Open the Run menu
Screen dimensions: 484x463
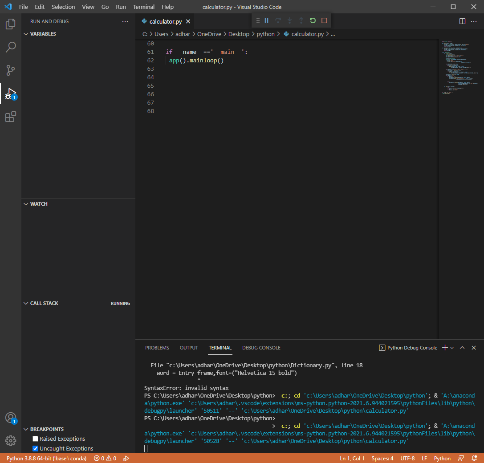[121, 7]
